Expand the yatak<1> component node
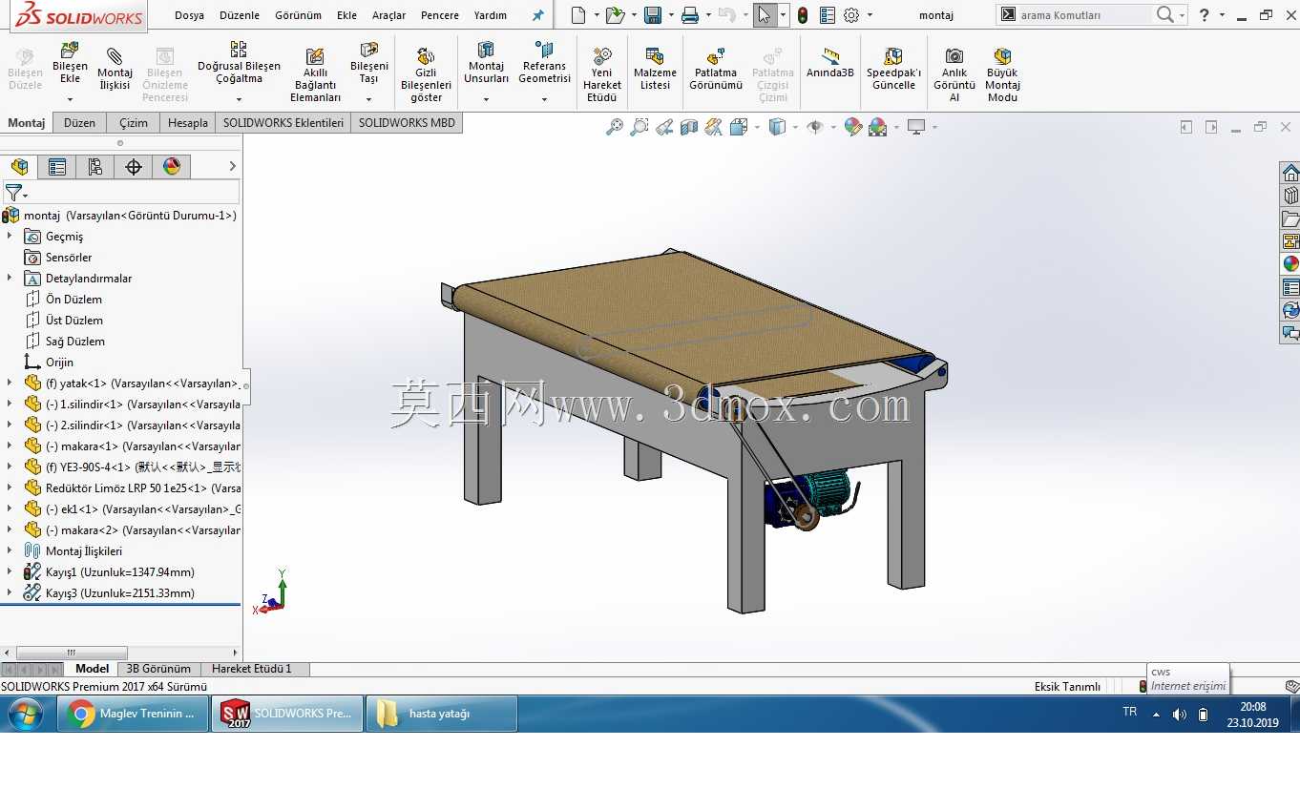Image resolution: width=1300 pixels, height=809 pixels. [10, 384]
